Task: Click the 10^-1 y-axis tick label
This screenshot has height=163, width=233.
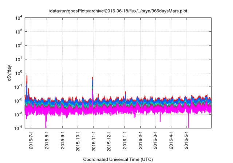Action: pyautogui.click(x=18, y=87)
